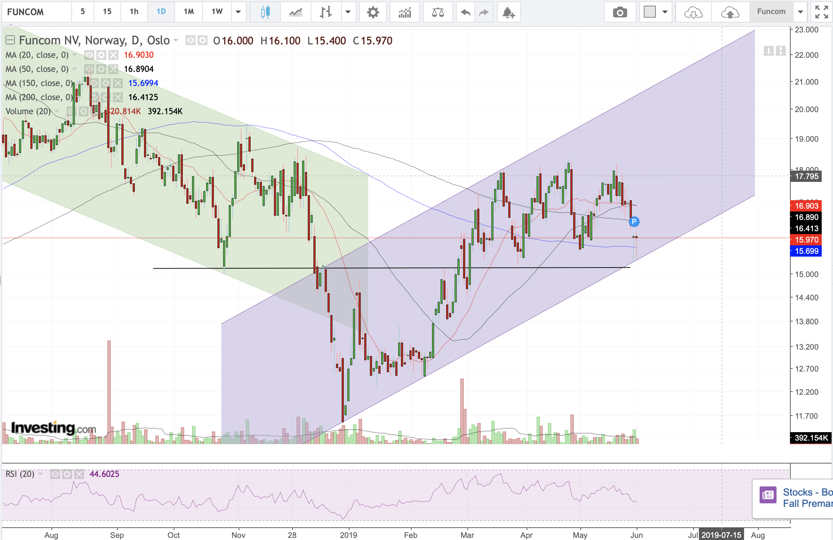833x540 pixels.
Task: Open the Stocks news link
Action: click(x=808, y=497)
